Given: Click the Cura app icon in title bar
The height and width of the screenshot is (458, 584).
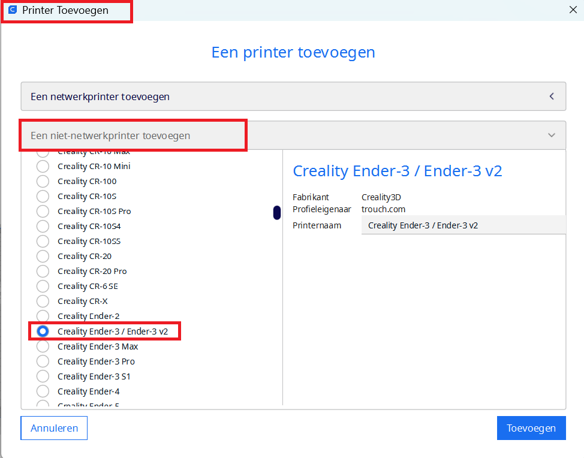Looking at the screenshot, I should [13, 10].
